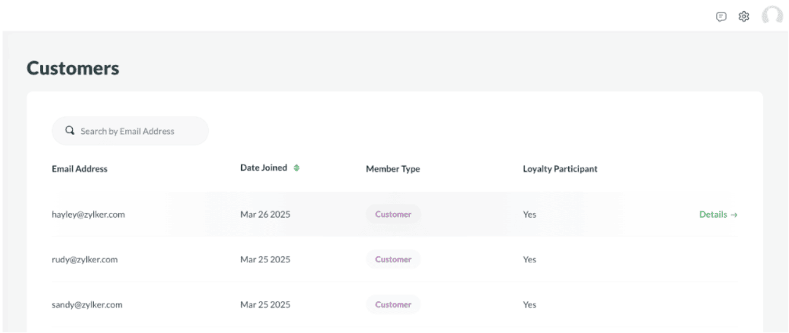The width and height of the screenshot is (789, 333).
Task: Click Mar 26 2025 date for hayley
Action: pyautogui.click(x=265, y=215)
